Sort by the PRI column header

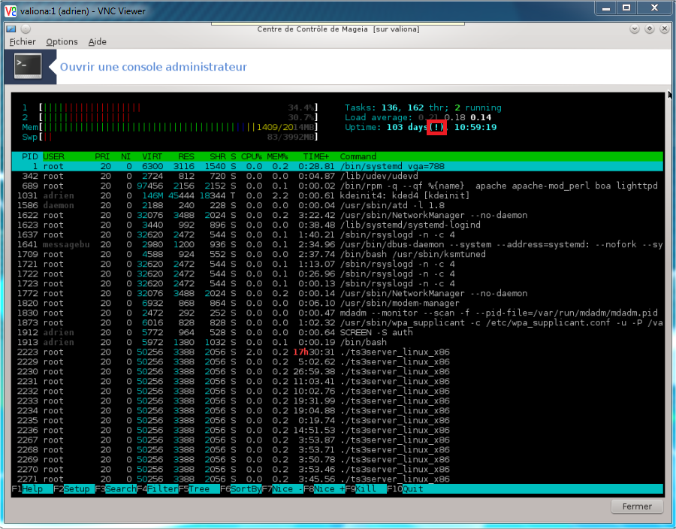pos(103,156)
